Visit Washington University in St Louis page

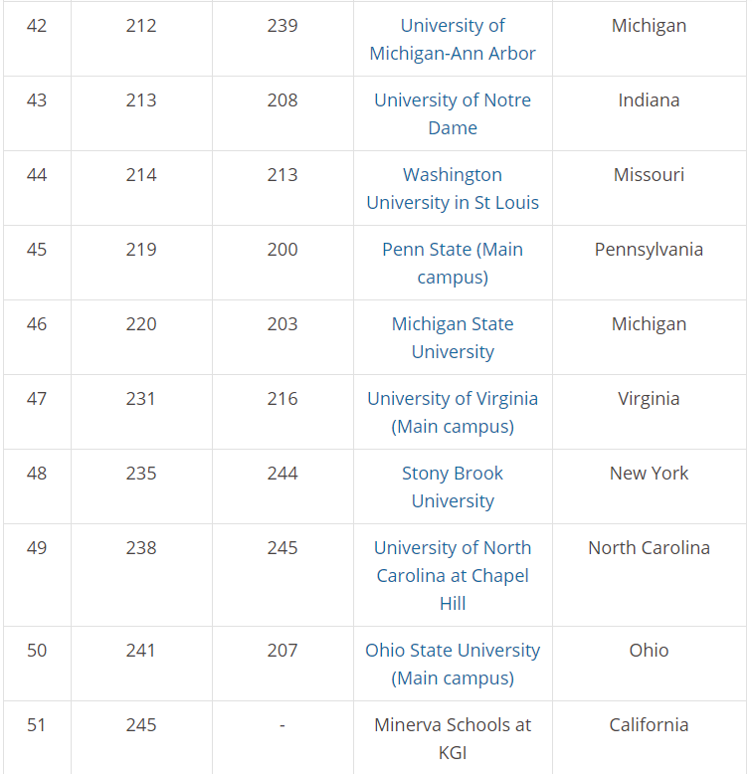tap(453, 189)
